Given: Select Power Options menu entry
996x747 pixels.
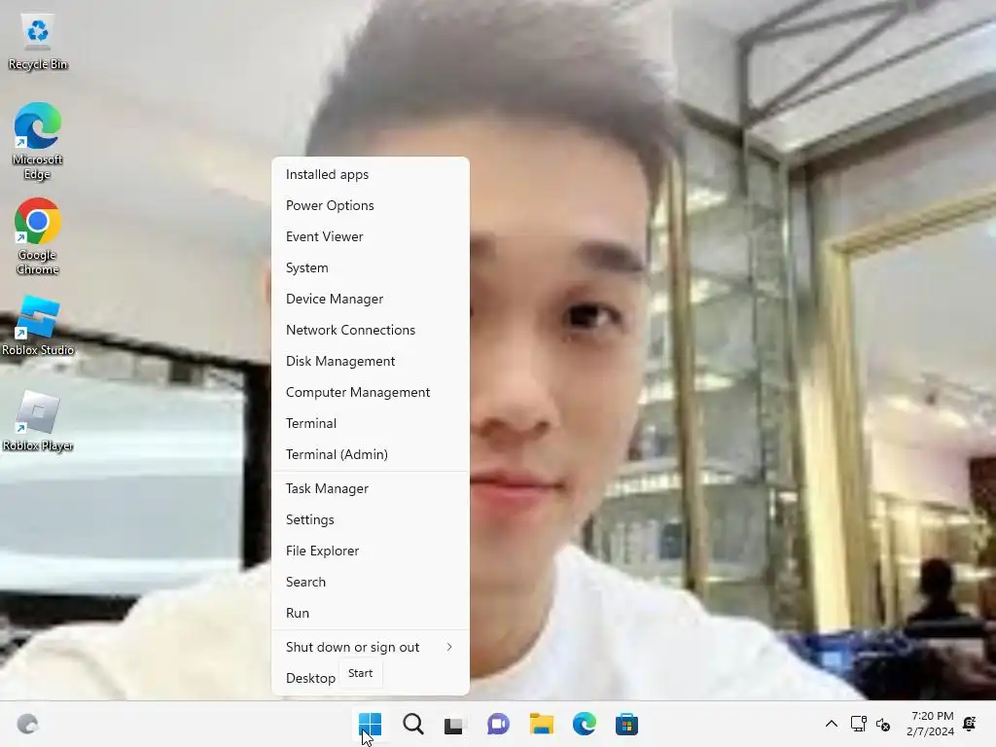Looking at the screenshot, I should (371, 206).
